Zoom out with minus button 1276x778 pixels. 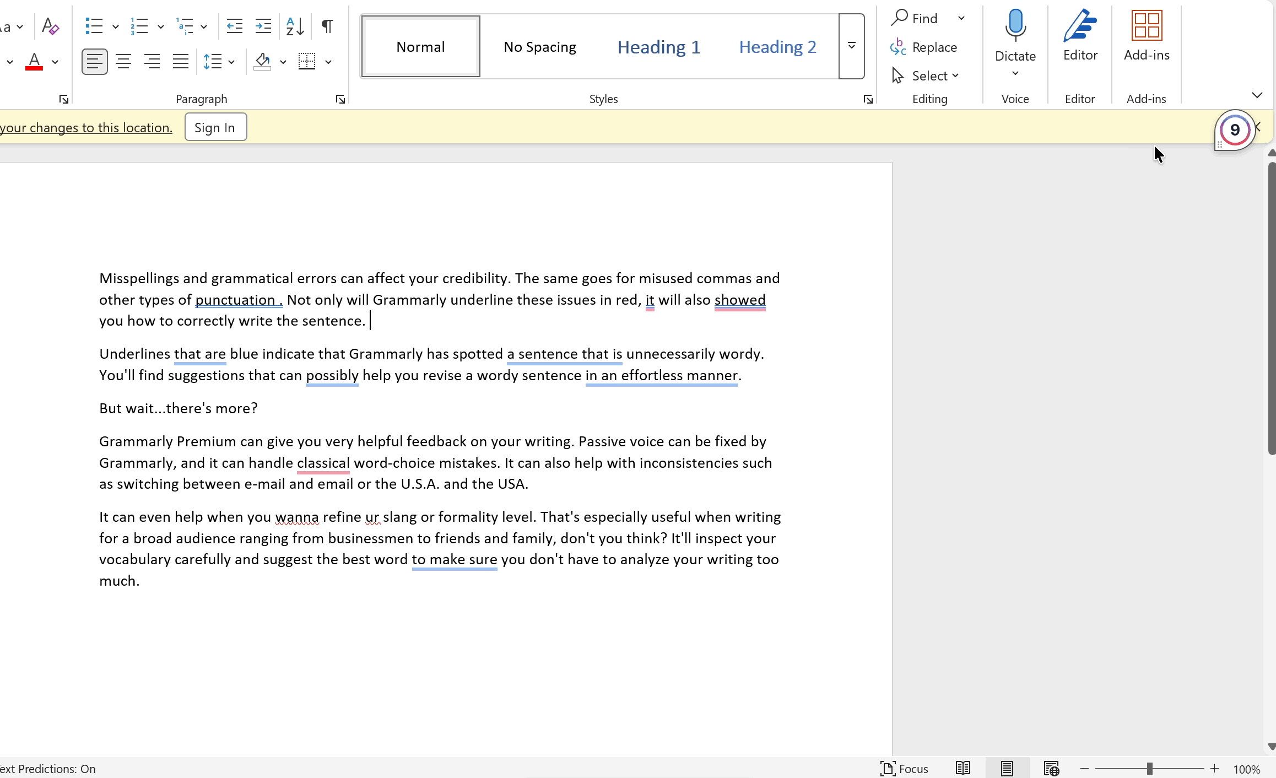1084,769
